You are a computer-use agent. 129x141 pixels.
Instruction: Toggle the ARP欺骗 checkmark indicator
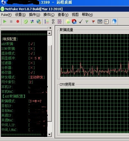pos(32,44)
